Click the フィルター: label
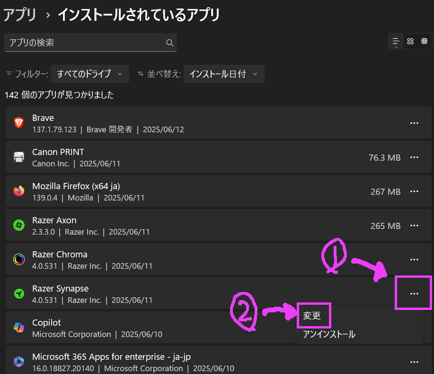 32,74
